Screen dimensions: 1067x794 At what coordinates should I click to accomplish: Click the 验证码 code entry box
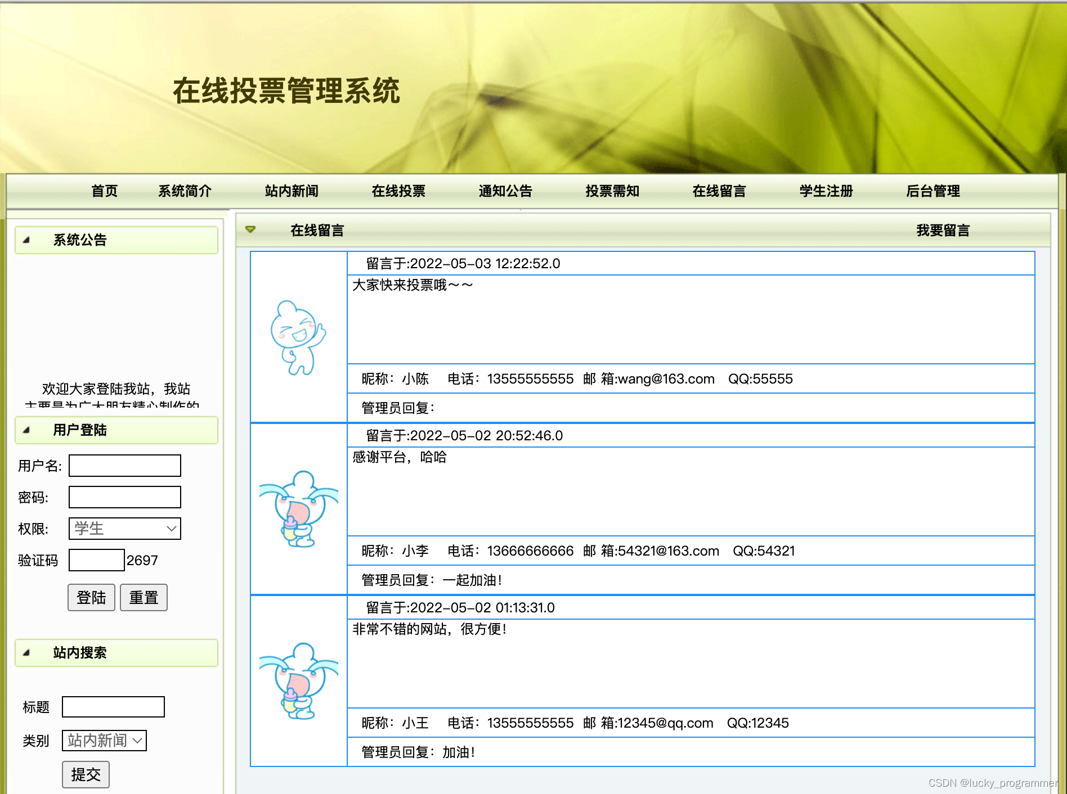coord(96,560)
